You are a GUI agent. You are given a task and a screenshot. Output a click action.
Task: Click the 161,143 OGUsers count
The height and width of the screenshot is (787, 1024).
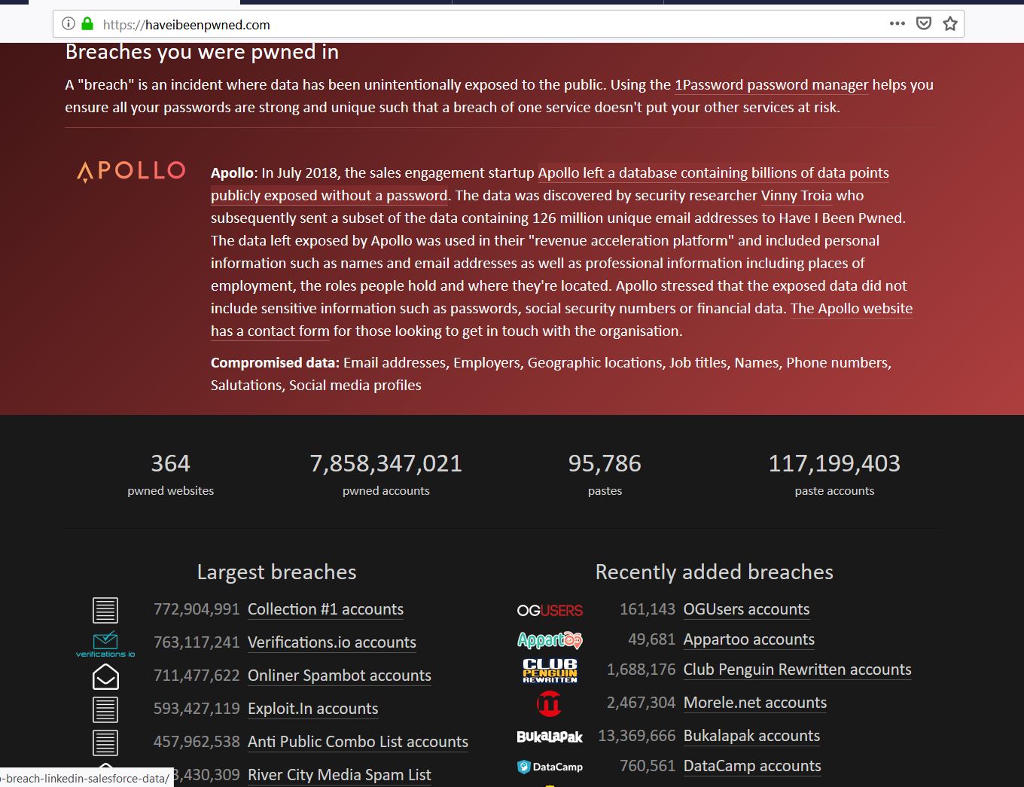coord(648,609)
